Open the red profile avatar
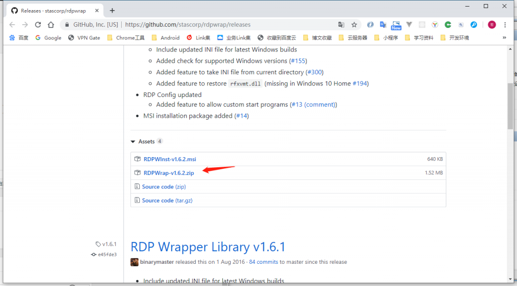The image size is (517, 286). pyautogui.click(x=492, y=25)
